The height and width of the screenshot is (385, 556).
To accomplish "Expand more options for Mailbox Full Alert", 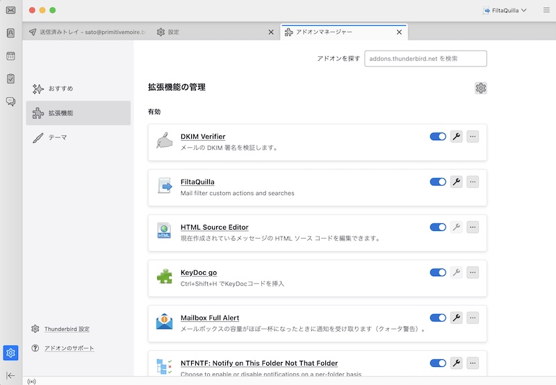I will pyautogui.click(x=473, y=318).
